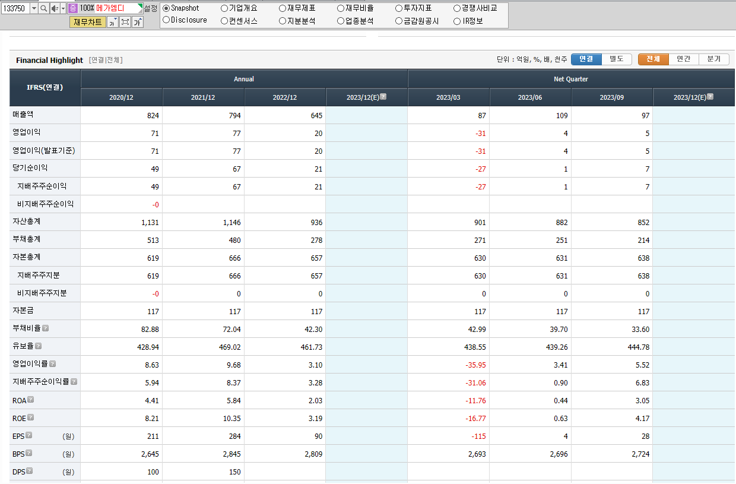Open the stock code 133750 dropdown arrow

[34, 8]
